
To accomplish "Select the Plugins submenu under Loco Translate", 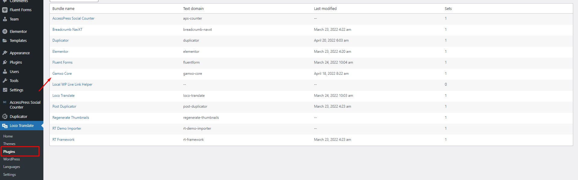I will click(9, 152).
